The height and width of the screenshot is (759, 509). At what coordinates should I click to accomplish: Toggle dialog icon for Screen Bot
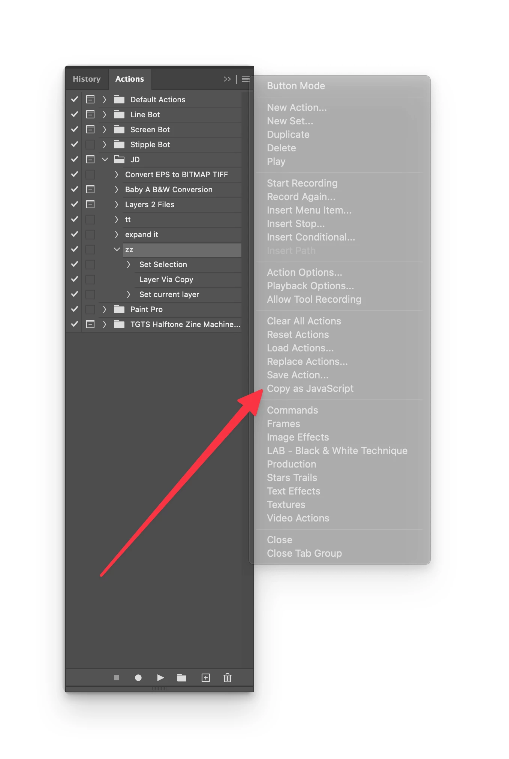(90, 129)
